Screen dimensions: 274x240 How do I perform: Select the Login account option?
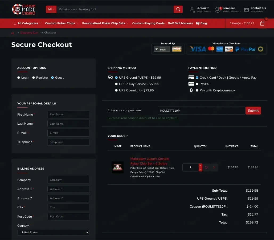[19, 78]
